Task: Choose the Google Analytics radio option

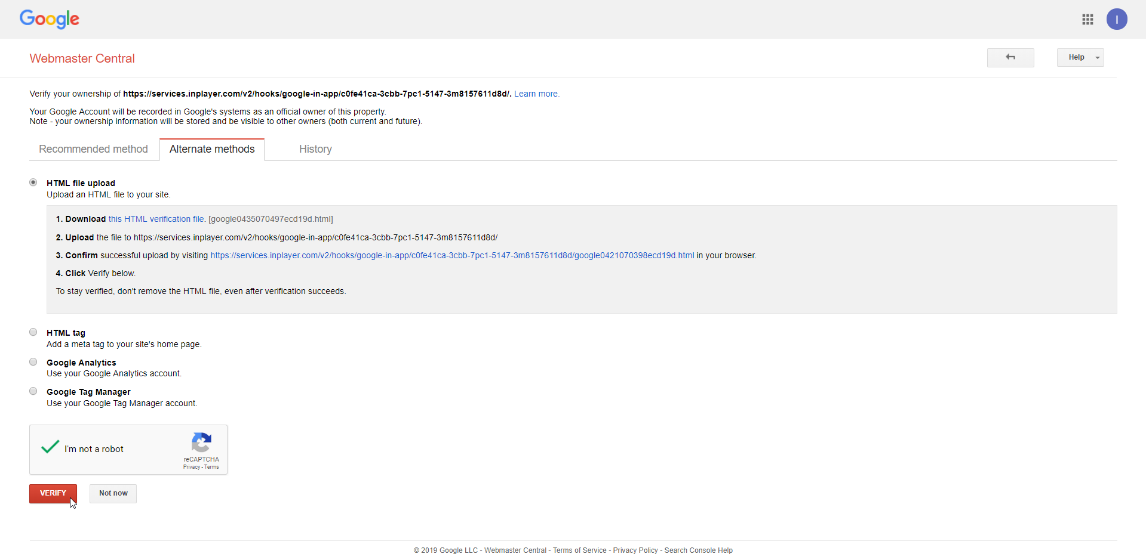Action: tap(33, 362)
